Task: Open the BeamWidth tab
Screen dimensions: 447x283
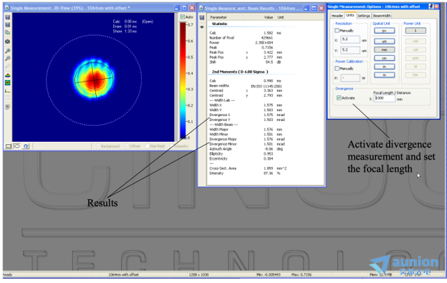Action: click(382, 15)
